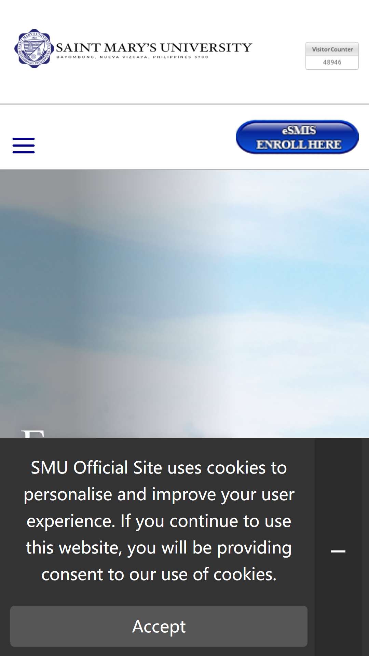The width and height of the screenshot is (369, 656).
Task: Click 'SMU Official Site uses cookies' line
Action: pos(159,467)
